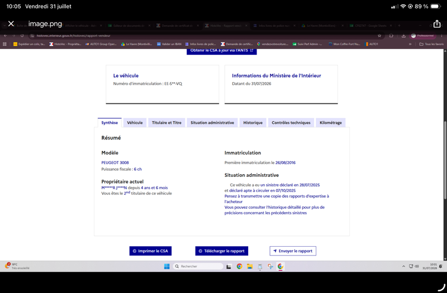447x293 pixels.
Task: Open the Snipping Tool taskbar icon
Action: [270, 266]
